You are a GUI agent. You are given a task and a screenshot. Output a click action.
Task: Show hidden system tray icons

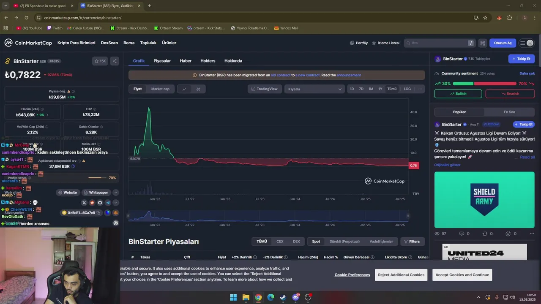478,297
